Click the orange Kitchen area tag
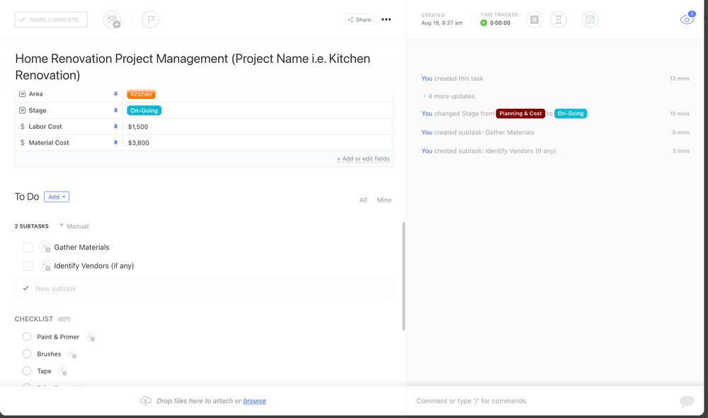This screenshot has height=418, width=708. click(140, 93)
